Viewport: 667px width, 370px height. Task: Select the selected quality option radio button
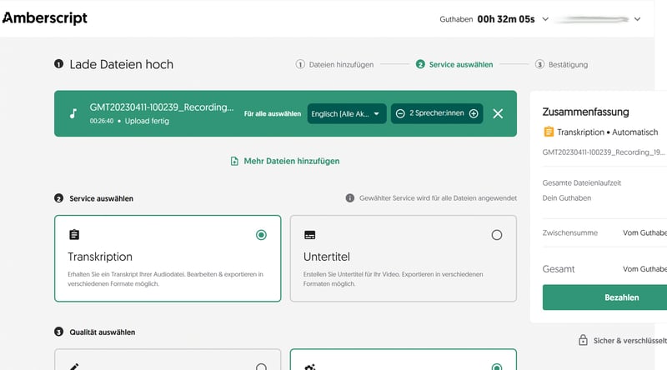coord(497,367)
